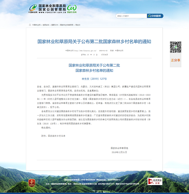Open the attachment 国家森林乡村名单
The image size is (189, 194).
(x=57, y=136)
